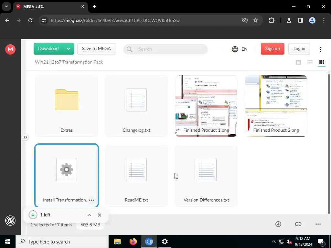Image resolution: width=331 pixels, height=248 pixels.
Task: Click the download progress icon beside '1 left'
Action: click(33, 215)
